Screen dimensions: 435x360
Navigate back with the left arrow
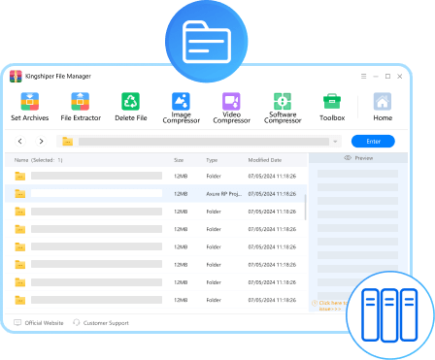click(20, 142)
